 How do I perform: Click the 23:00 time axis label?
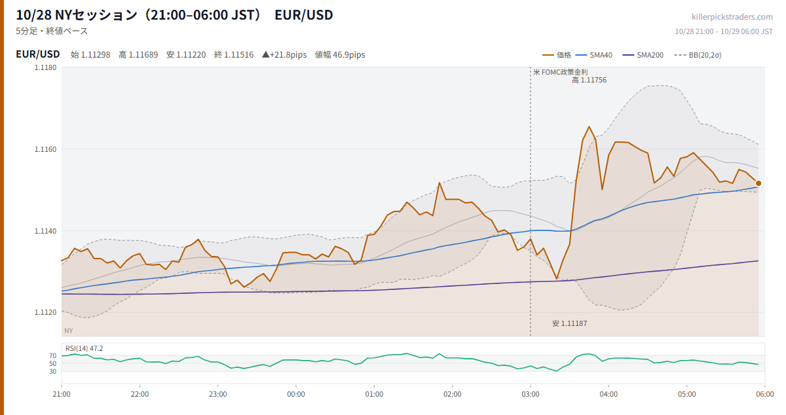[x=218, y=394]
